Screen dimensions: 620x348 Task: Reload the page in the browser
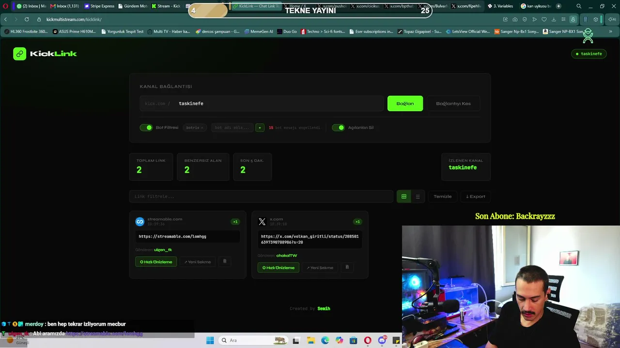[x=27, y=19]
